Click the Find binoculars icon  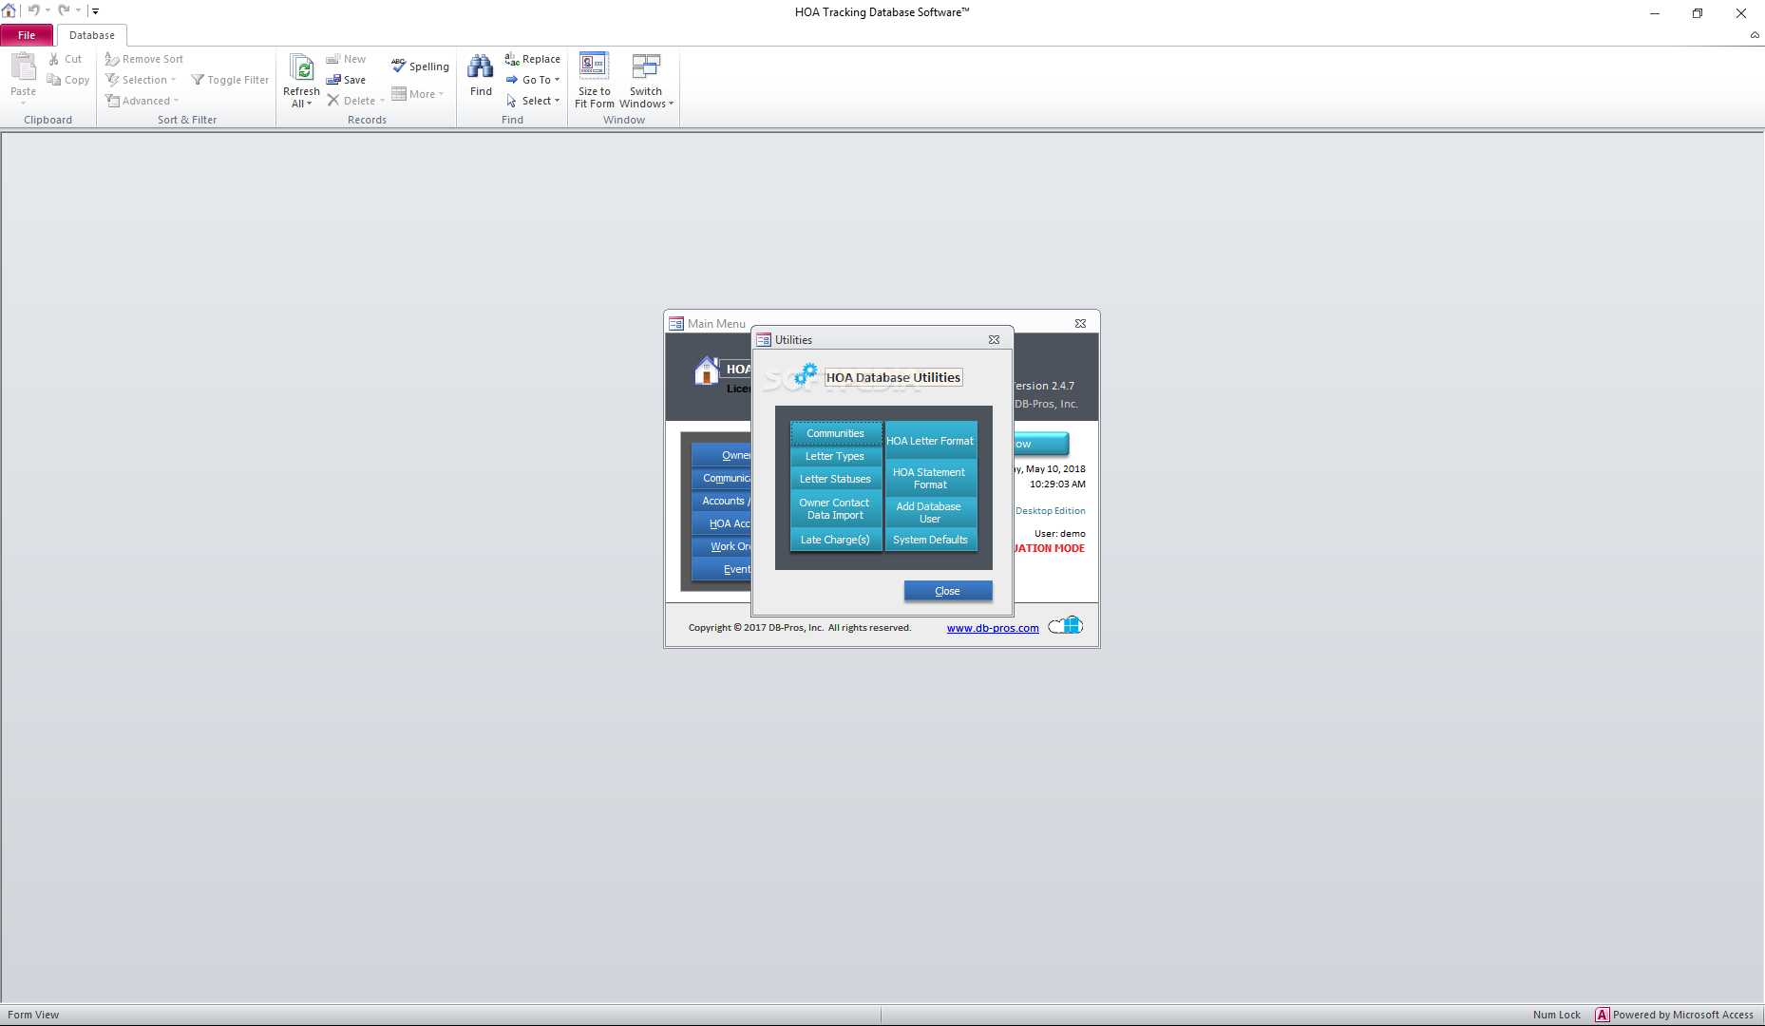pyautogui.click(x=481, y=66)
